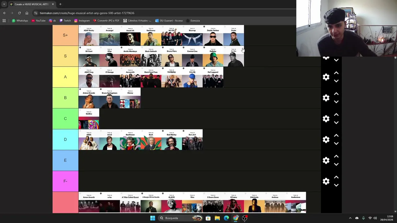The image size is (397, 223).
Task: Reload the TierMaker page
Action: tap(19, 13)
